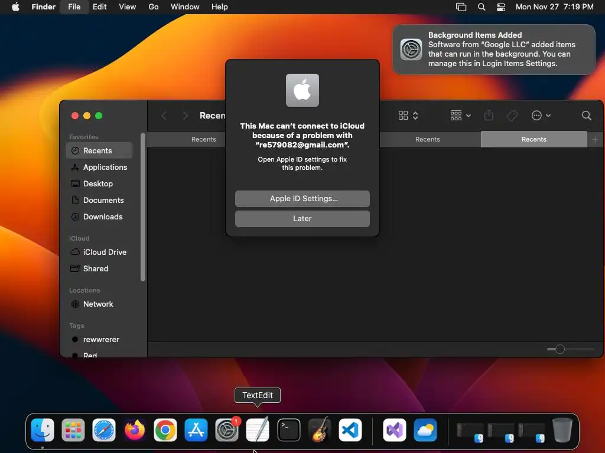Launch Safari from the Dock
This screenshot has width=605, height=453.
click(104, 429)
